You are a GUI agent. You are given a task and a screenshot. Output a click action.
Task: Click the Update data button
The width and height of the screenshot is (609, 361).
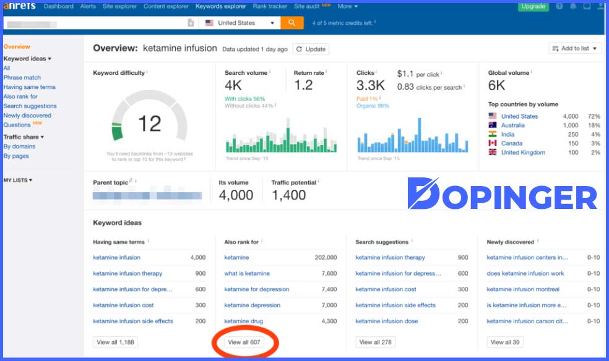coord(311,49)
